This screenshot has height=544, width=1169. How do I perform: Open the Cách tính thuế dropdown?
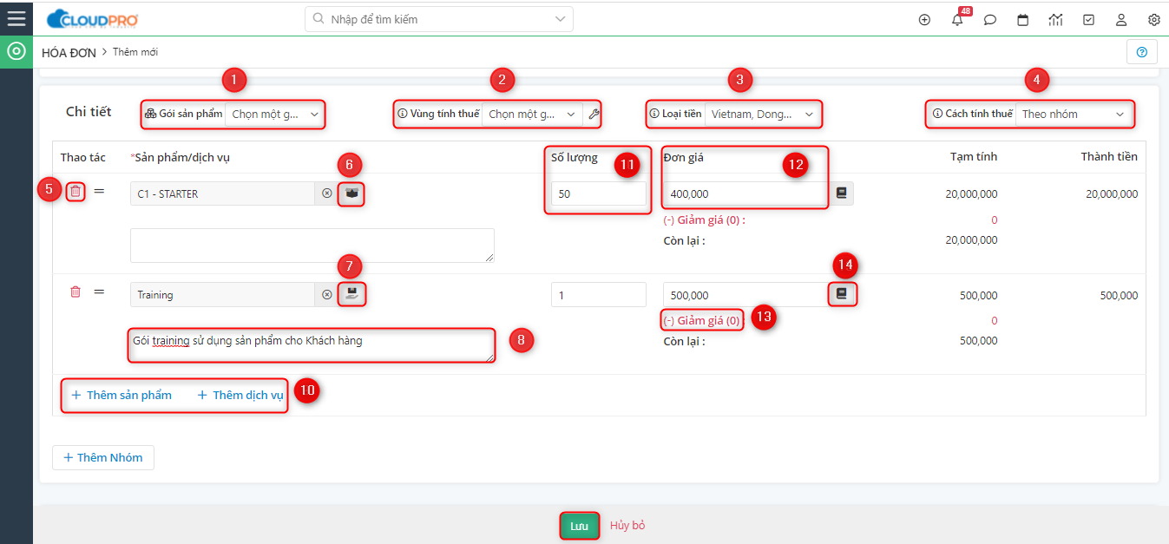[1073, 115]
